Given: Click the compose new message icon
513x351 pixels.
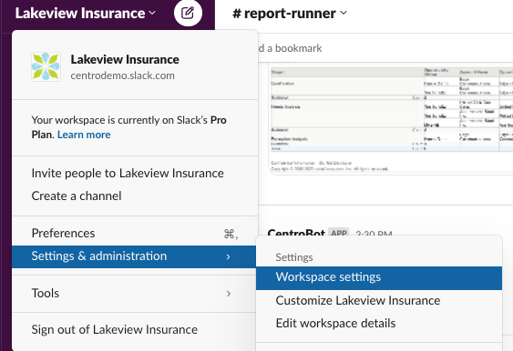Looking at the screenshot, I should [x=188, y=13].
